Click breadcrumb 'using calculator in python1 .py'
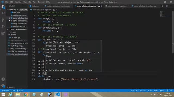The width and height of the screenshot is (174, 97). coord(44,10)
